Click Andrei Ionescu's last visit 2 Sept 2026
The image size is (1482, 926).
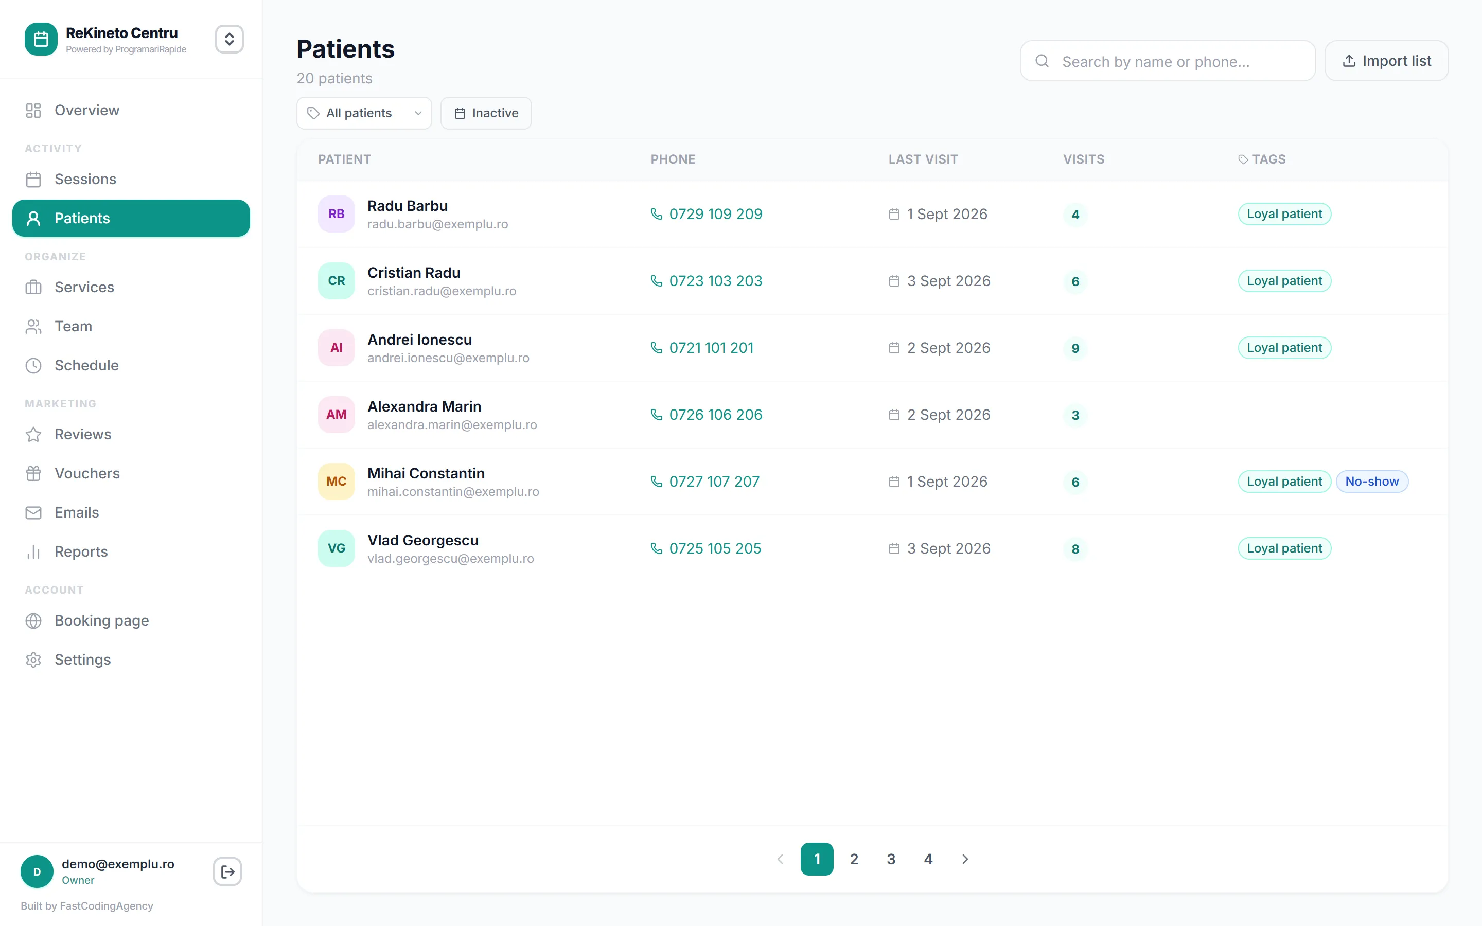[x=940, y=348]
